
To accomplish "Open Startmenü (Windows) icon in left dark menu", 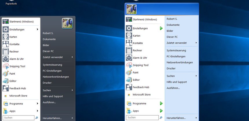I will [6, 22].
